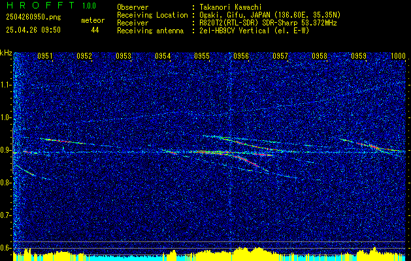Click the 0956 time marker
Viewport: 411px width, 261px height.
[241, 55]
